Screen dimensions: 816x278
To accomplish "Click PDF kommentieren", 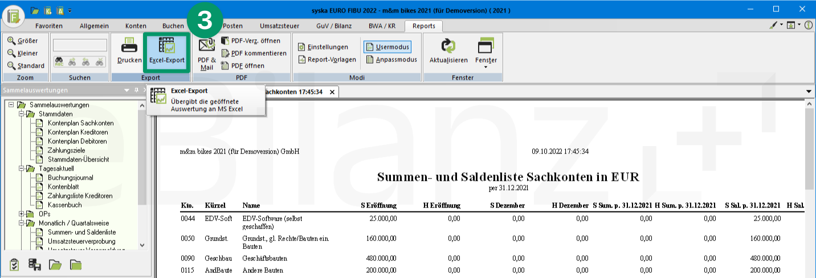I will [254, 53].
